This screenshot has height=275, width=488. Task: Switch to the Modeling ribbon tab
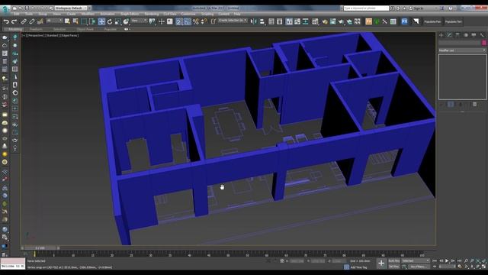15,29
